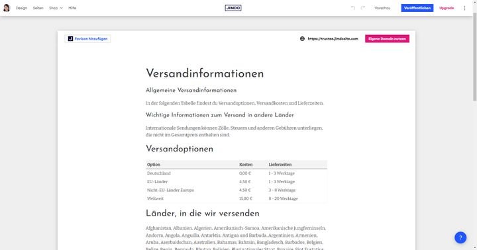This screenshot has width=477, height=250.
Task: Click the 15,00 € cost cell
Action: (x=246, y=198)
